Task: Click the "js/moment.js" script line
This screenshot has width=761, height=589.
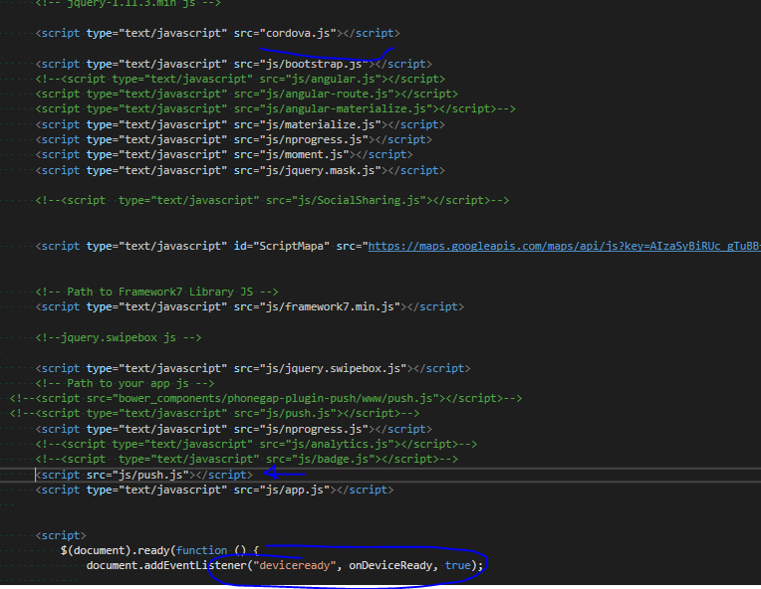Action: pos(224,154)
